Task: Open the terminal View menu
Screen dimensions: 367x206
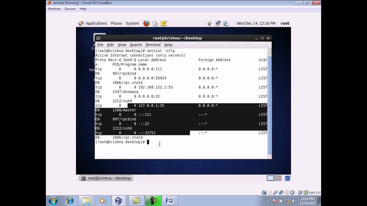Action: coord(122,45)
